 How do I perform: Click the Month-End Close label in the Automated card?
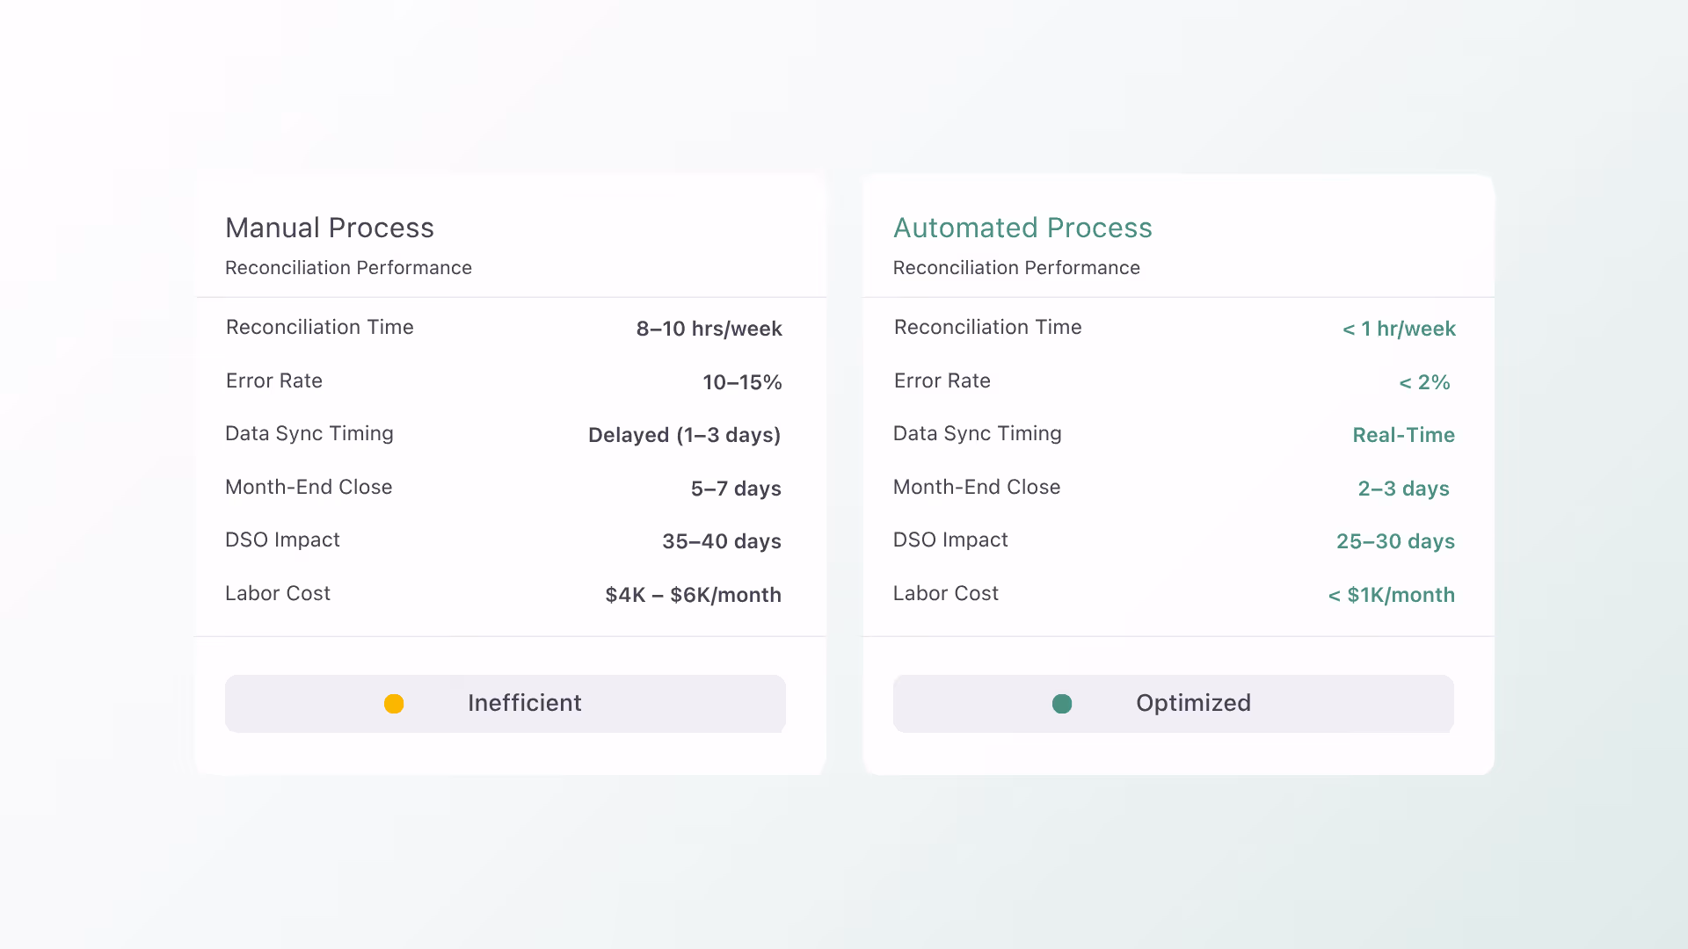(977, 487)
